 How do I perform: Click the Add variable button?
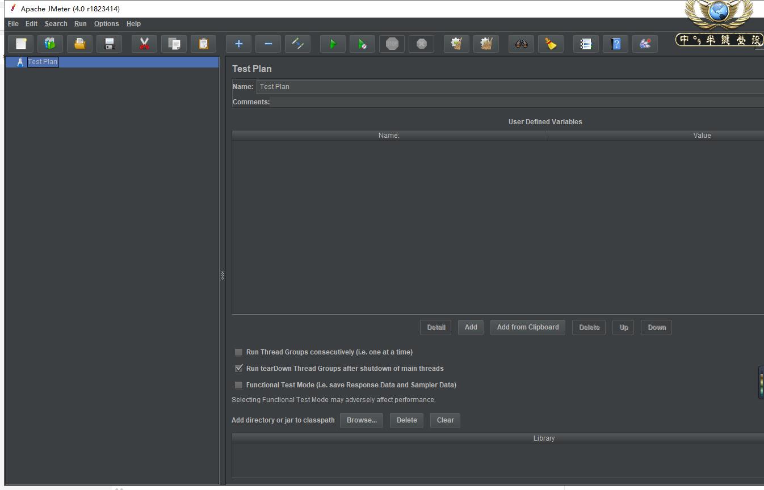[471, 327]
